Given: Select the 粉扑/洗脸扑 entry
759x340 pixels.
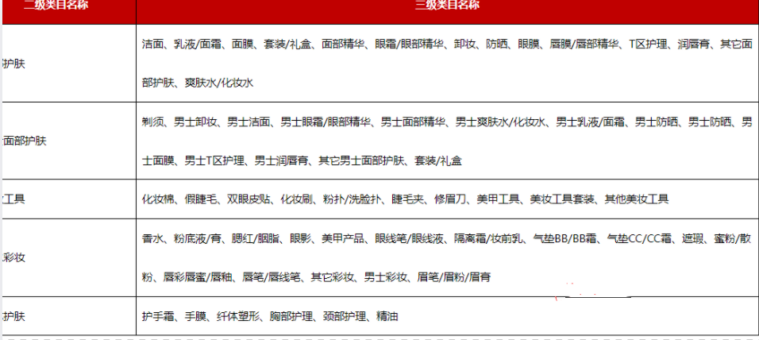Looking at the screenshot, I should (x=352, y=199).
